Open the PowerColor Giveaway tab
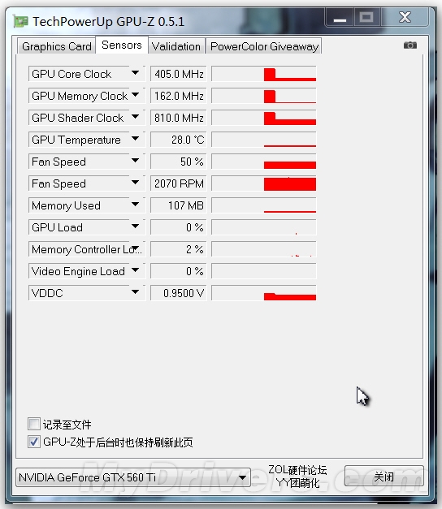 pyautogui.click(x=264, y=46)
